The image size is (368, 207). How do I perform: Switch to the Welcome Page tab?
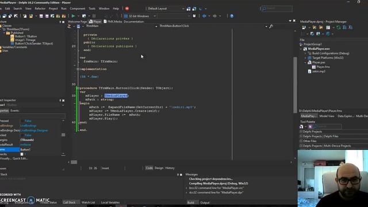tap(77, 22)
